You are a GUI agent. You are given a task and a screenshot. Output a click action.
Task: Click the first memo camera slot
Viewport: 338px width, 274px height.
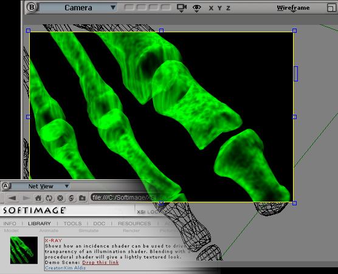click(x=129, y=7)
